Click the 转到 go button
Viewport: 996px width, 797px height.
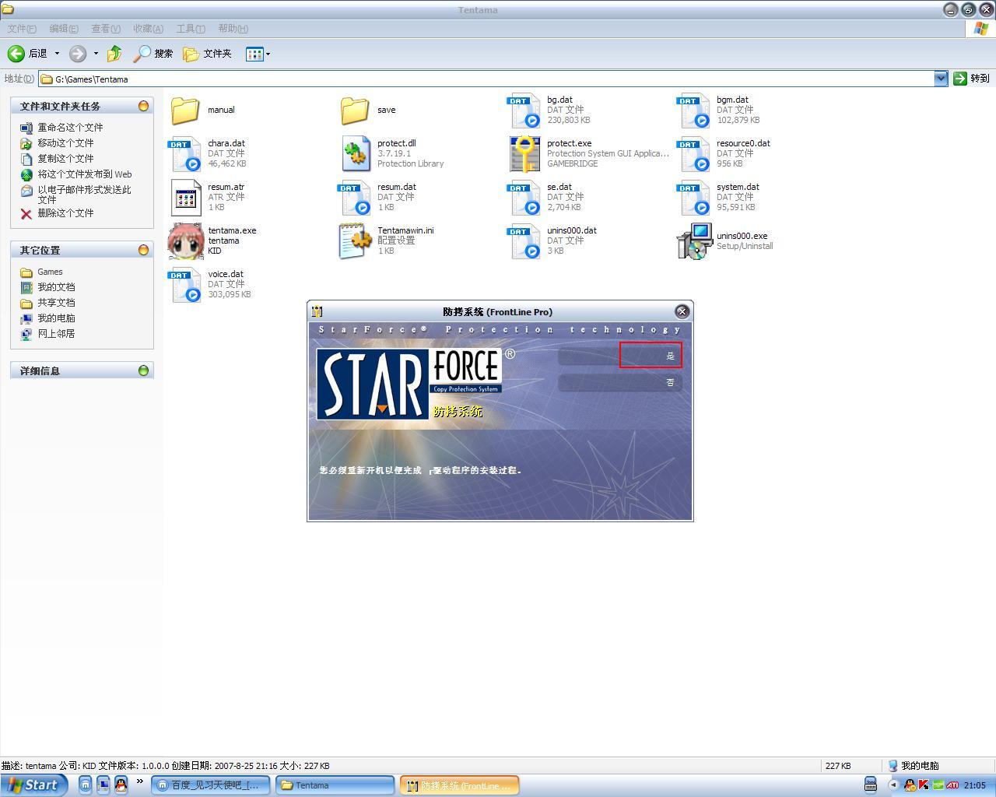[971, 79]
